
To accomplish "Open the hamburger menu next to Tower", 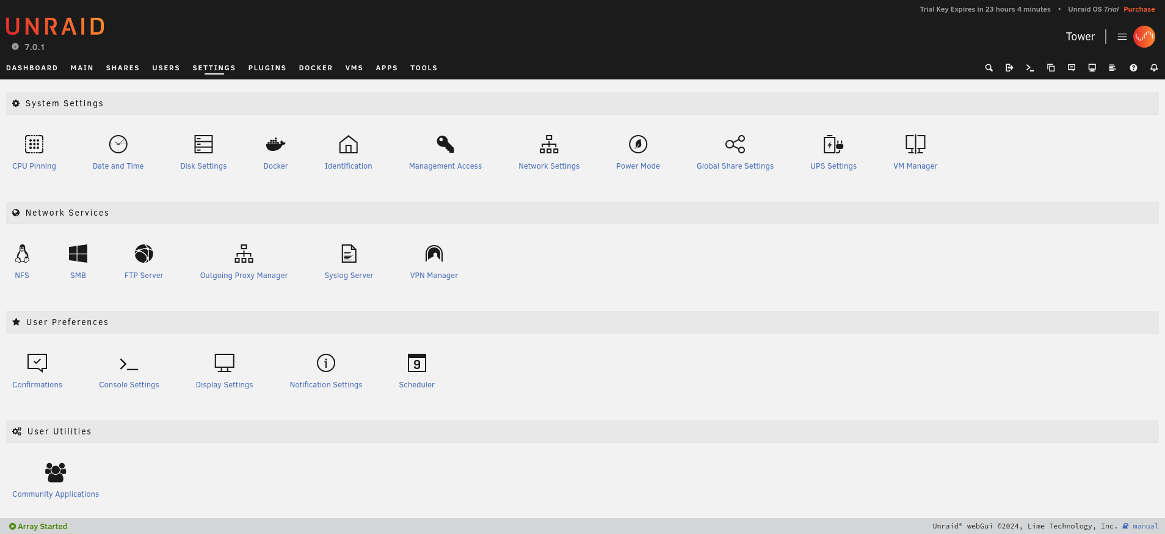I will tap(1122, 37).
